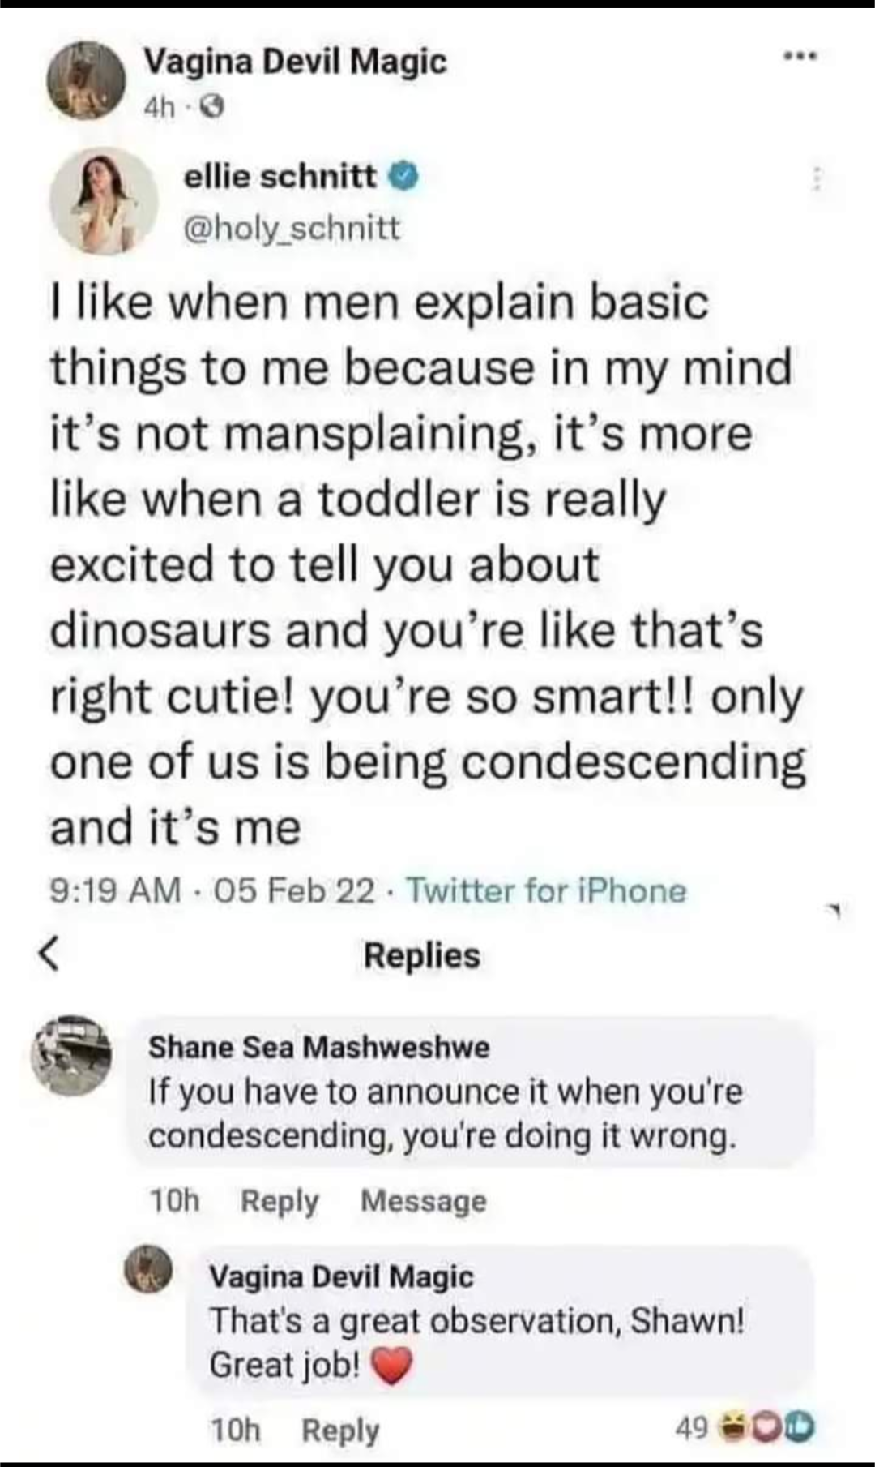The image size is (875, 1467).
Task: Click the 49 reactions count
Action: 690,1426
